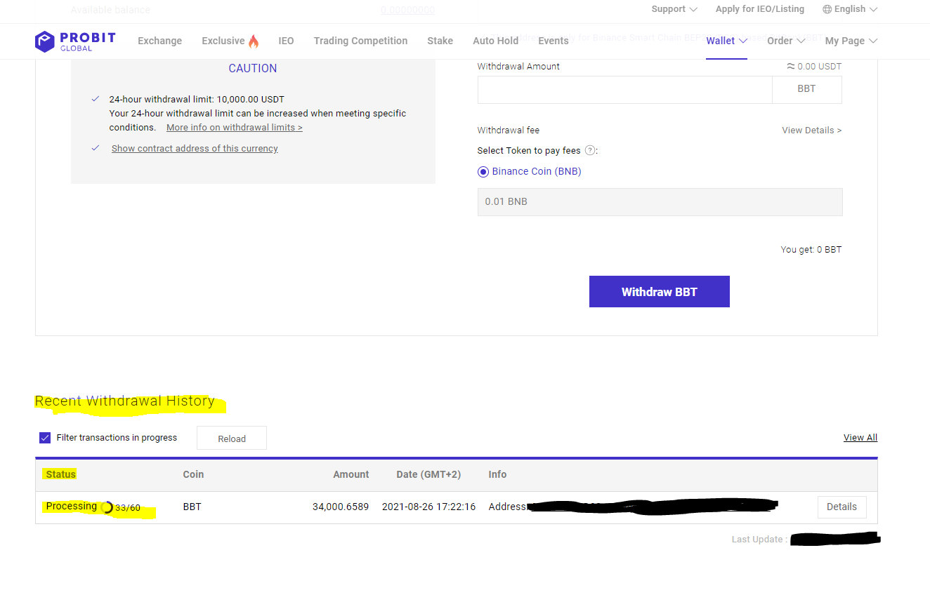Screen dimensions: 930x602
Task: Click the Coin column header
Action: tap(193, 474)
